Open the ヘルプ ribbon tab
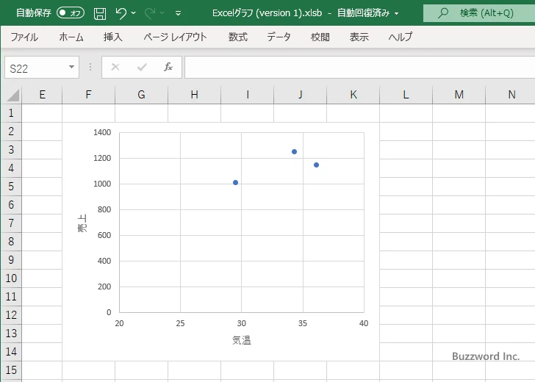Screen dimensions: 535x382 click(x=401, y=37)
